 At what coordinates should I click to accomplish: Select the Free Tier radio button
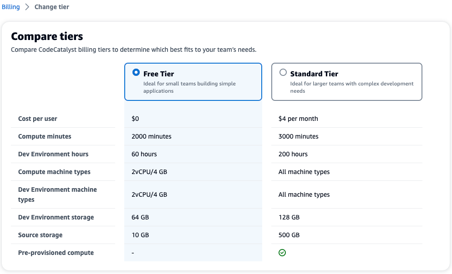136,73
